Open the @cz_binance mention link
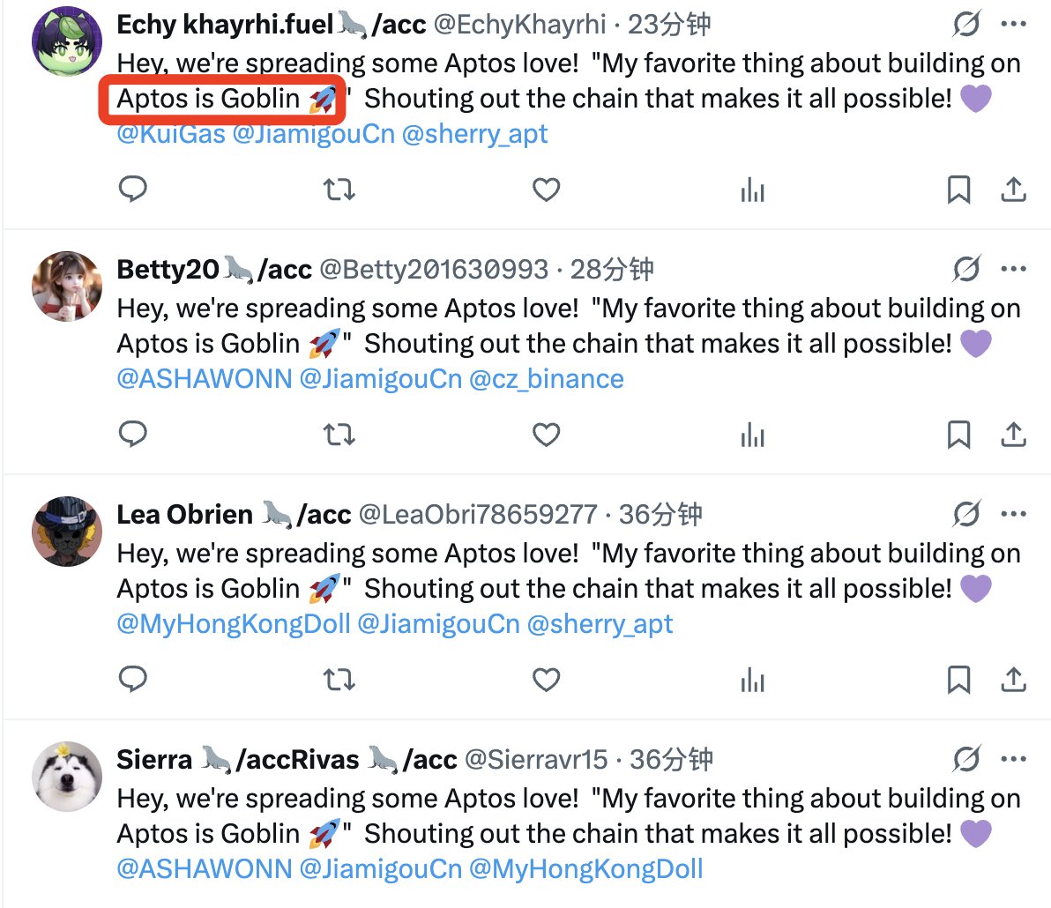The image size is (1051, 908). [546, 379]
